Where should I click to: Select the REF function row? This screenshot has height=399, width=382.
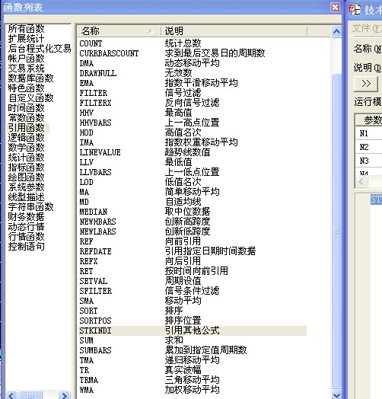pyautogui.click(x=192, y=241)
